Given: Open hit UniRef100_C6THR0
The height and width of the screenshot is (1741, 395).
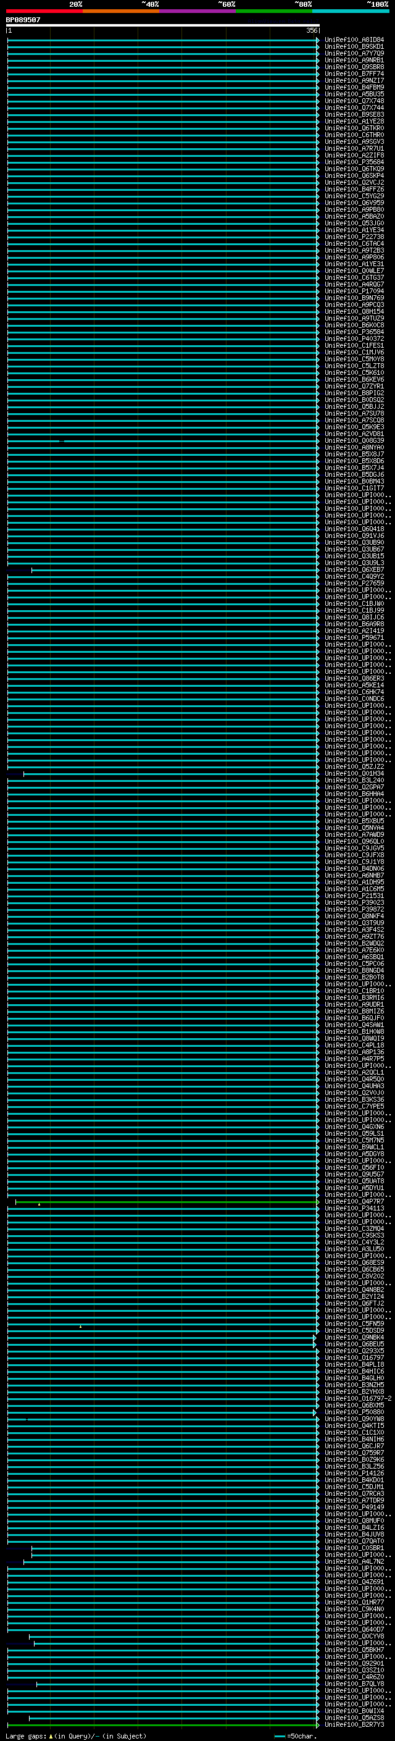Looking at the screenshot, I should click(x=354, y=135).
